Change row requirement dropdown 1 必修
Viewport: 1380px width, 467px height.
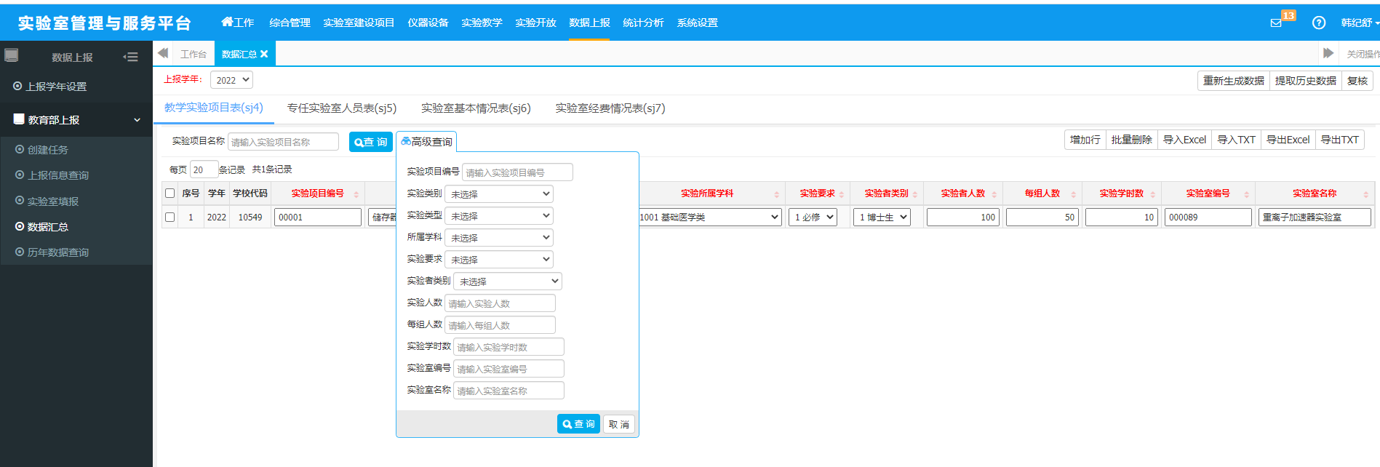[813, 217]
